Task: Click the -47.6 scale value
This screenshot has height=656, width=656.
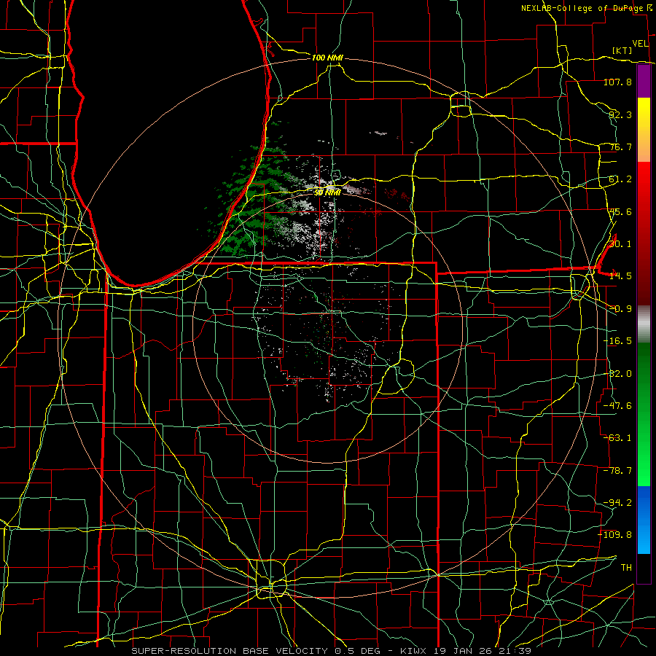Action: pyautogui.click(x=617, y=406)
